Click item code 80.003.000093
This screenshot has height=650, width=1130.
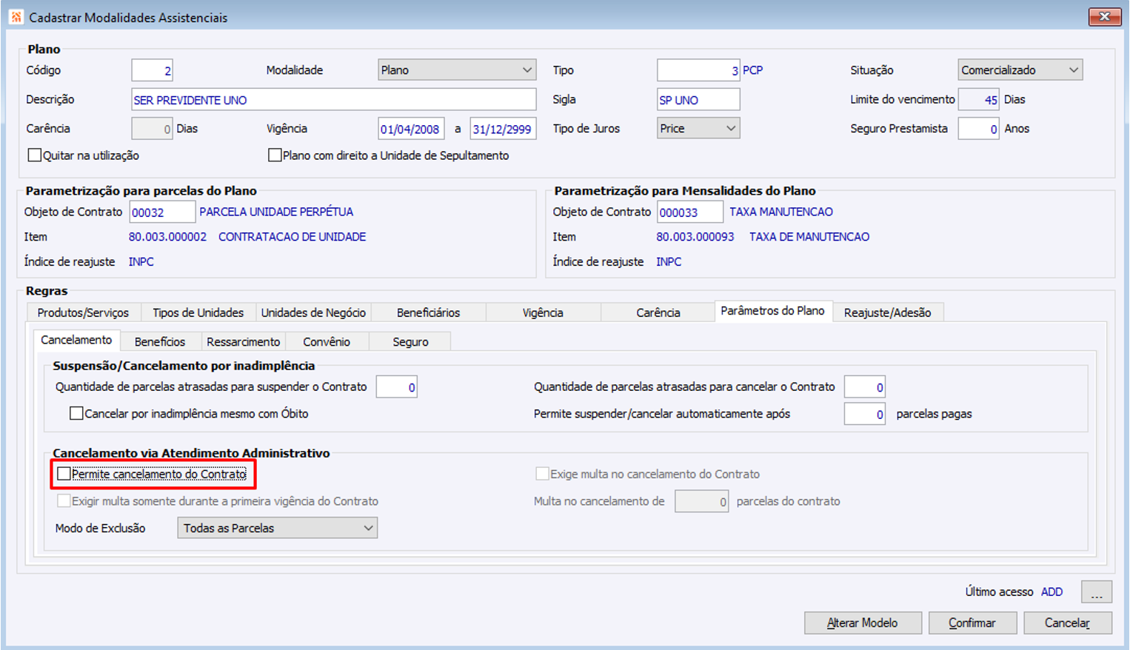tap(695, 237)
